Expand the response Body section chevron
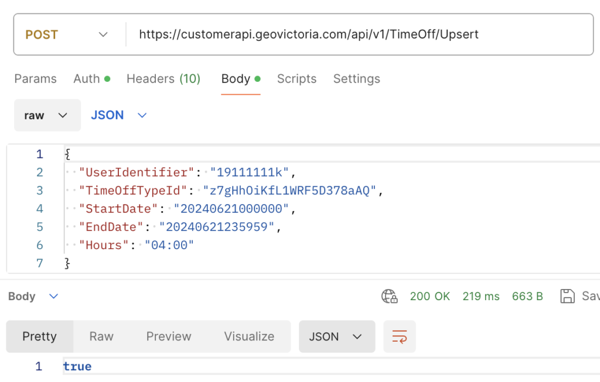600x382 pixels. (x=53, y=297)
